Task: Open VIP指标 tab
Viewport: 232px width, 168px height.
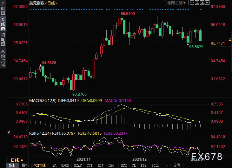Action: click(41, 165)
